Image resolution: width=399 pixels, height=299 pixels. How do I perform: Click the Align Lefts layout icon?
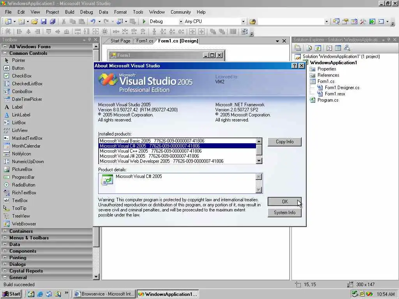coord(19,32)
